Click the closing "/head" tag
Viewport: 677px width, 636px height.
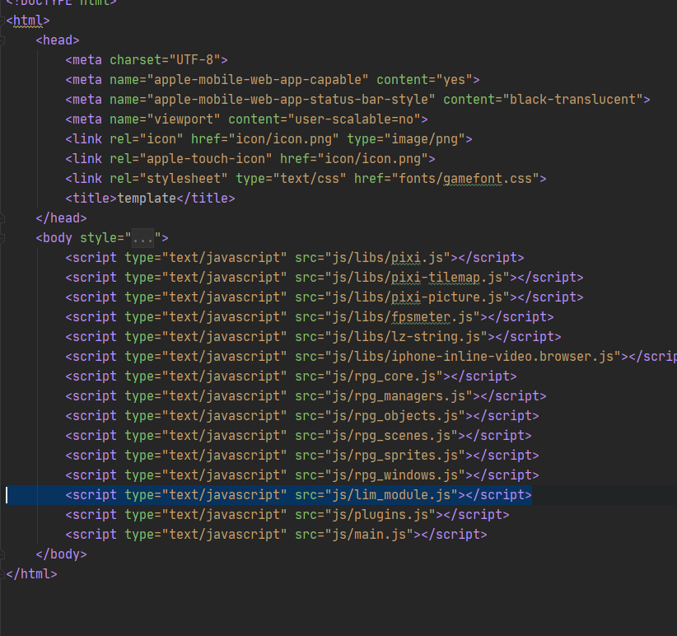(61, 218)
